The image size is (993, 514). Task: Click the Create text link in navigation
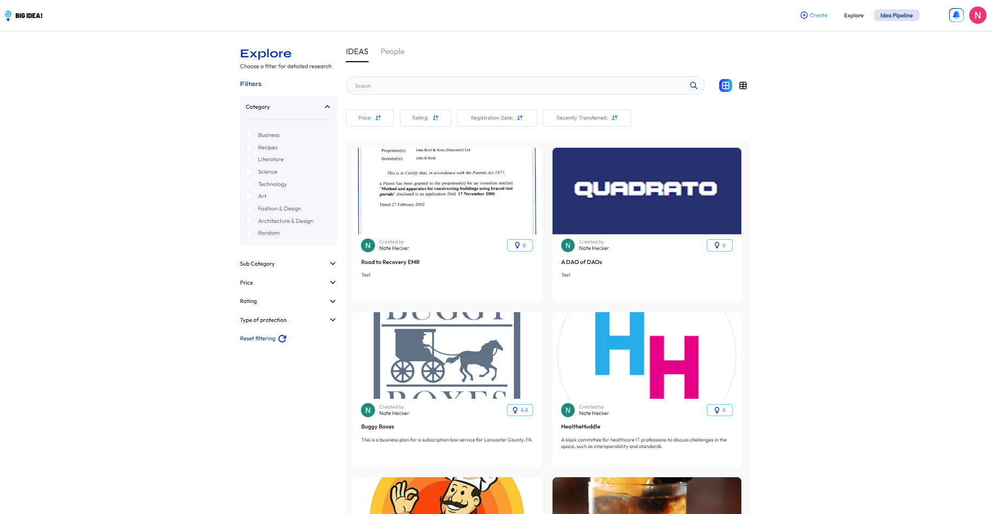coord(818,15)
